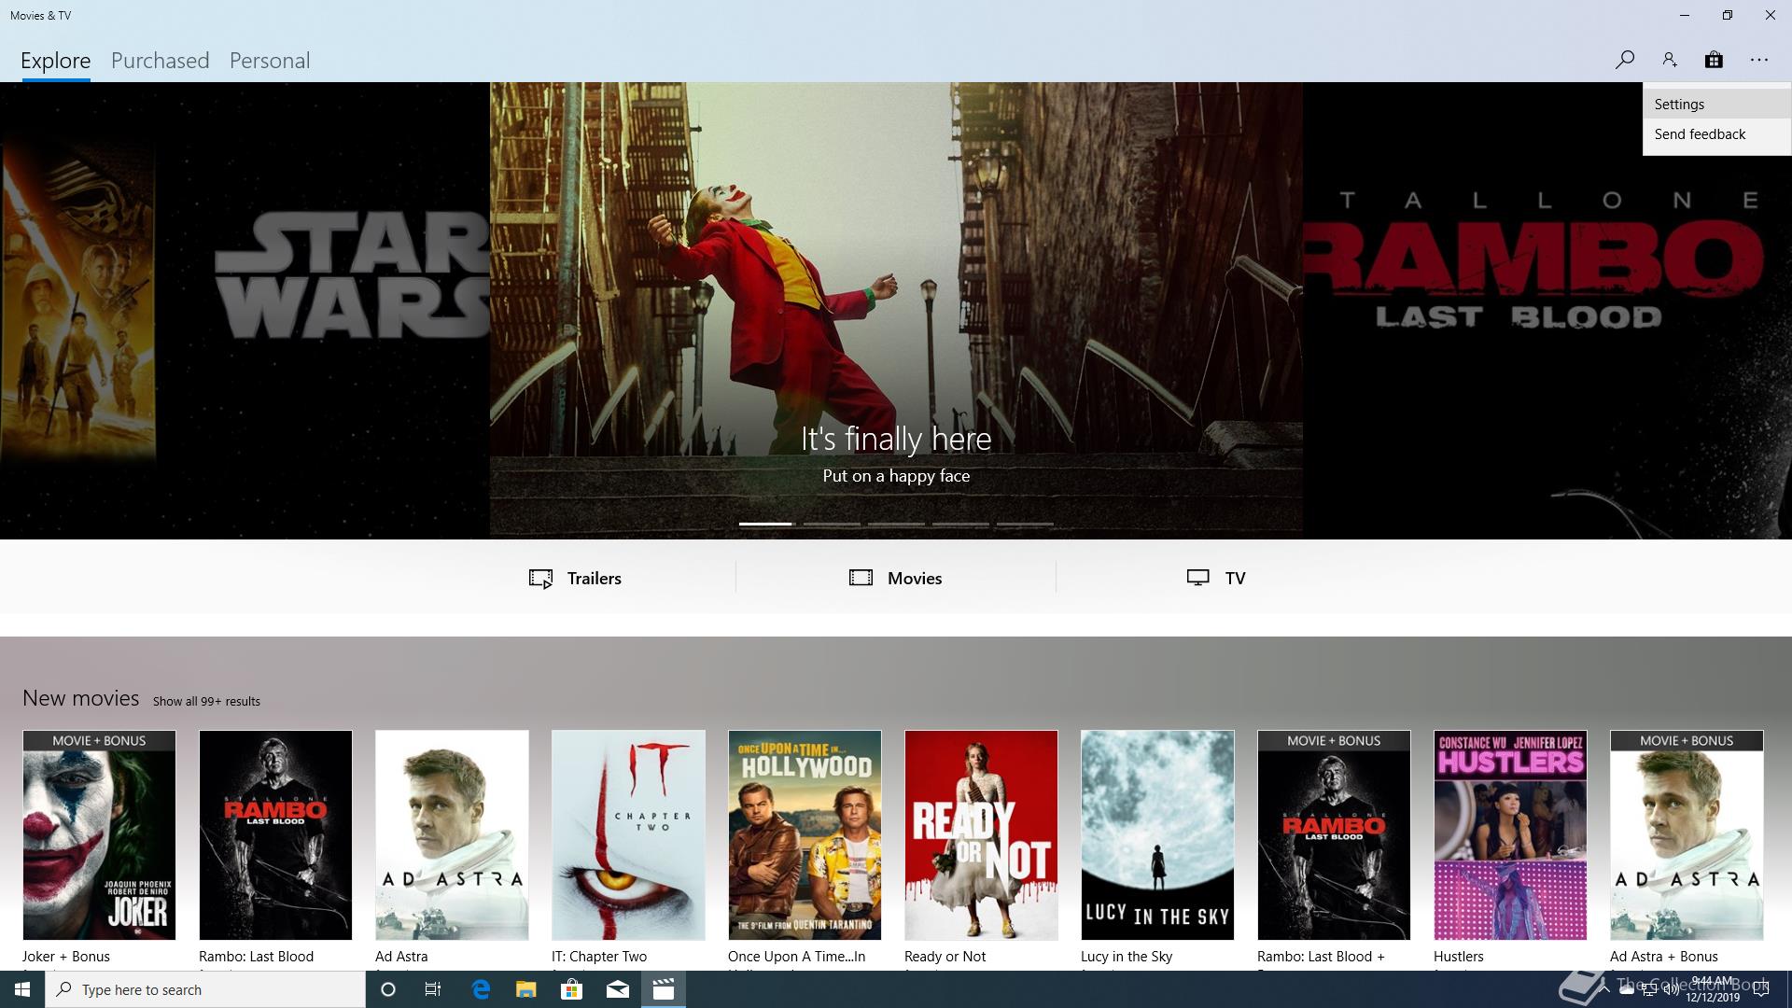The height and width of the screenshot is (1008, 1792).
Task: Click the 'It's finally here' banner title
Action: tap(896, 439)
